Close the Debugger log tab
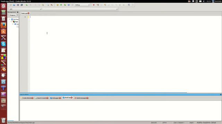Viewport: 222px width, 124px height. pos(60,98)
